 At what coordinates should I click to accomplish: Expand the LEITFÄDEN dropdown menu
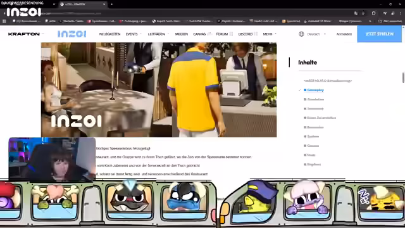point(158,34)
